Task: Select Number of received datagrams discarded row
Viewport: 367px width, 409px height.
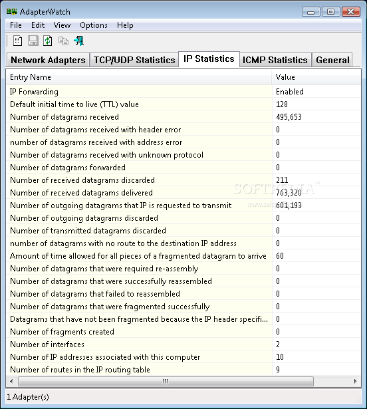Action: pyautogui.click(x=183, y=180)
